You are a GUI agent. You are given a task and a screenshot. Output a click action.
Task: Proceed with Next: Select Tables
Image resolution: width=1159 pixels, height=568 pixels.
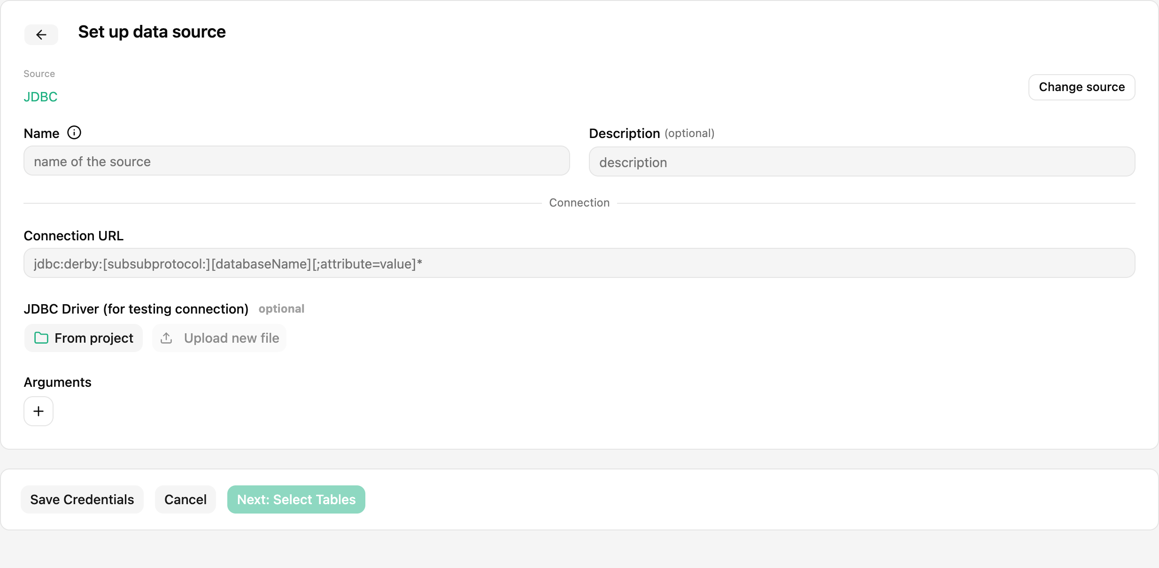click(296, 499)
